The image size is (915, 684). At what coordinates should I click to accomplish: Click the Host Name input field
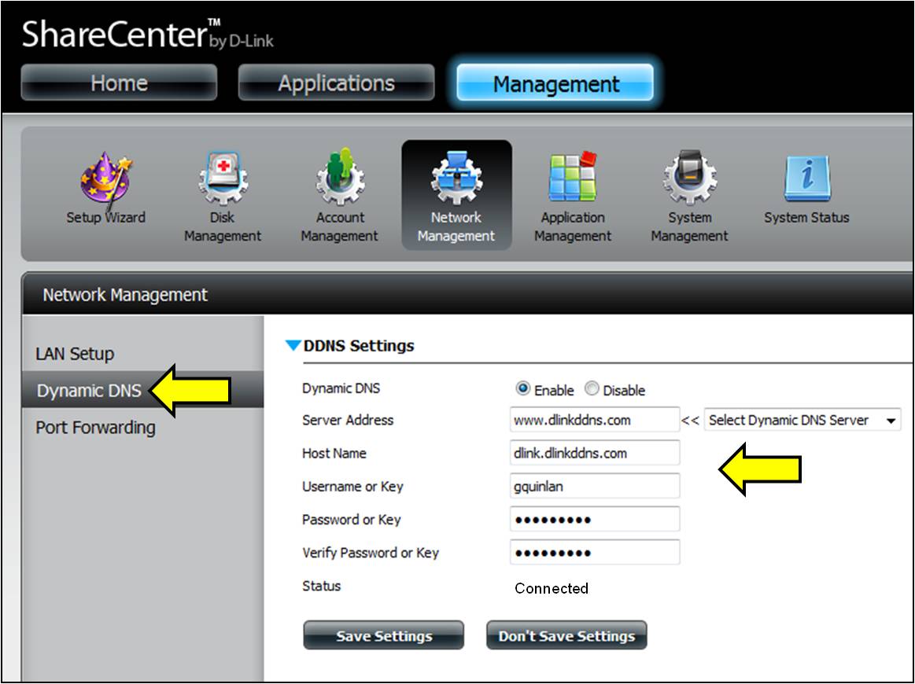(x=595, y=453)
